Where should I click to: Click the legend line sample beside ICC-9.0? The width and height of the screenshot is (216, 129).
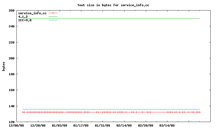coord(53,20)
